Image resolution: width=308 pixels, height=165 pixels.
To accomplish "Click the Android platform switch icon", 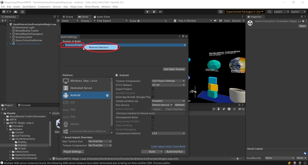I will 107,95.
